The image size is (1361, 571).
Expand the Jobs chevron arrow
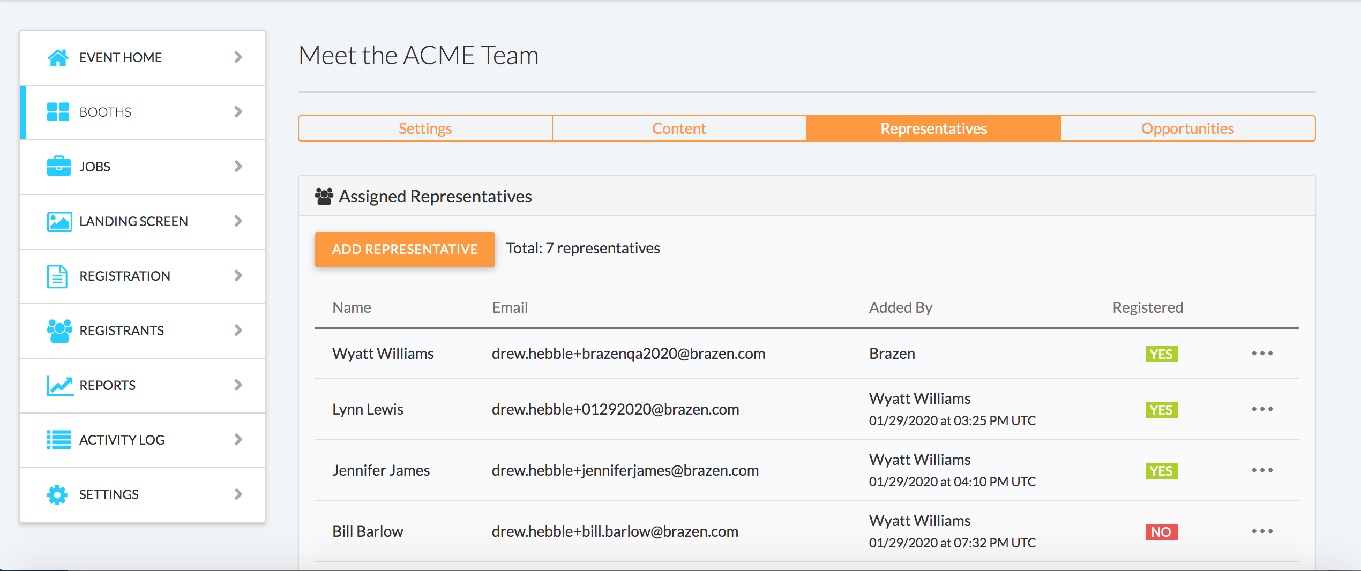pos(238,167)
